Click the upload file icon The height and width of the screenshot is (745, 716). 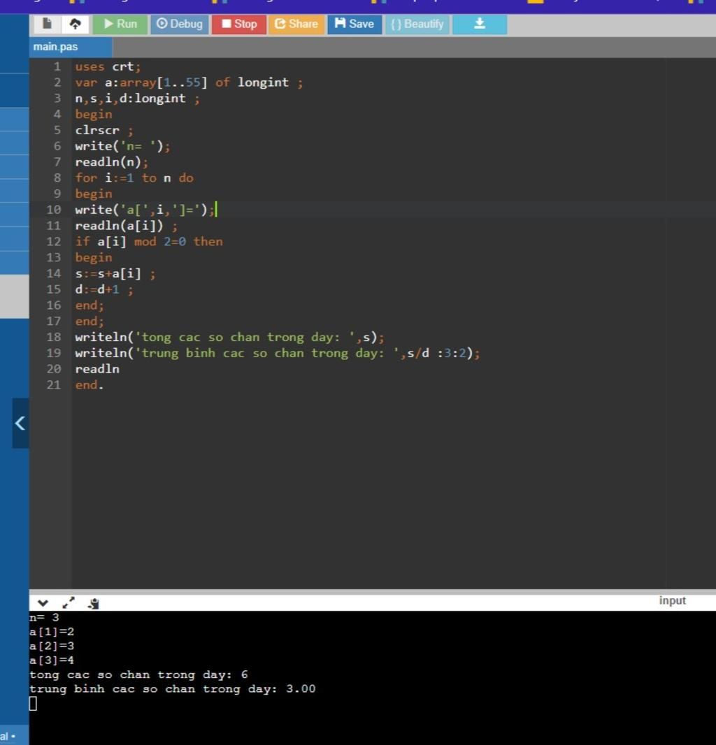pos(75,24)
